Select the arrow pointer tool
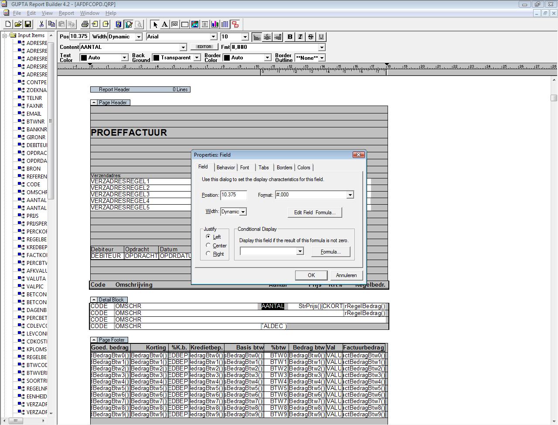 (155, 24)
